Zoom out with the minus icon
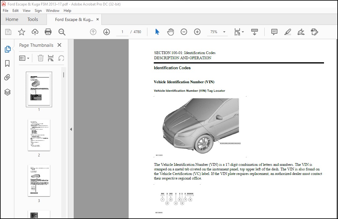The image size is (338, 219). tap(184, 32)
